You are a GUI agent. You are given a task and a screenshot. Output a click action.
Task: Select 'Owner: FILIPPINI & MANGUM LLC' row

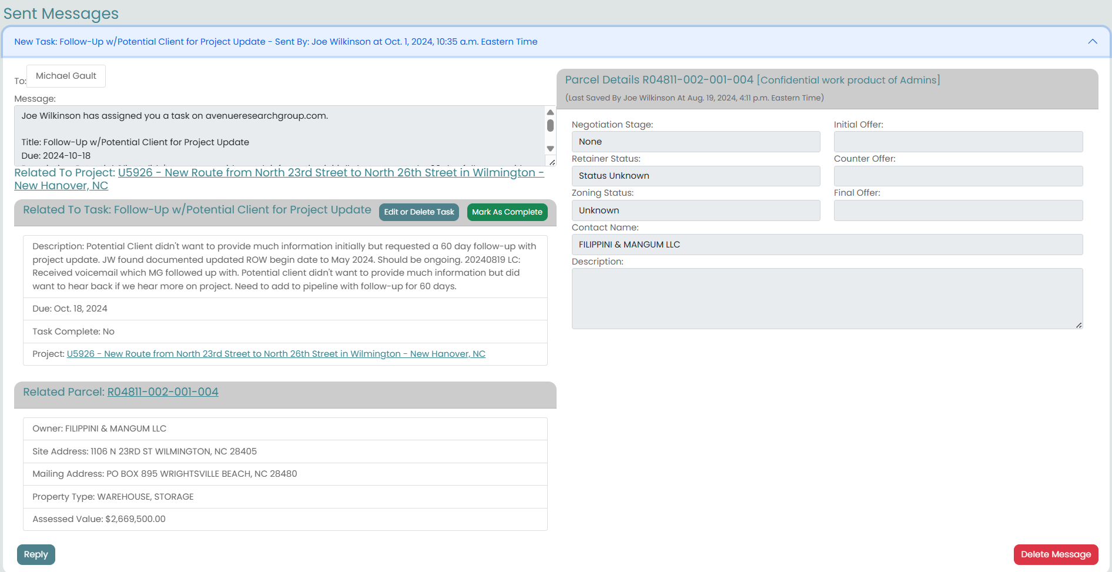click(x=285, y=429)
